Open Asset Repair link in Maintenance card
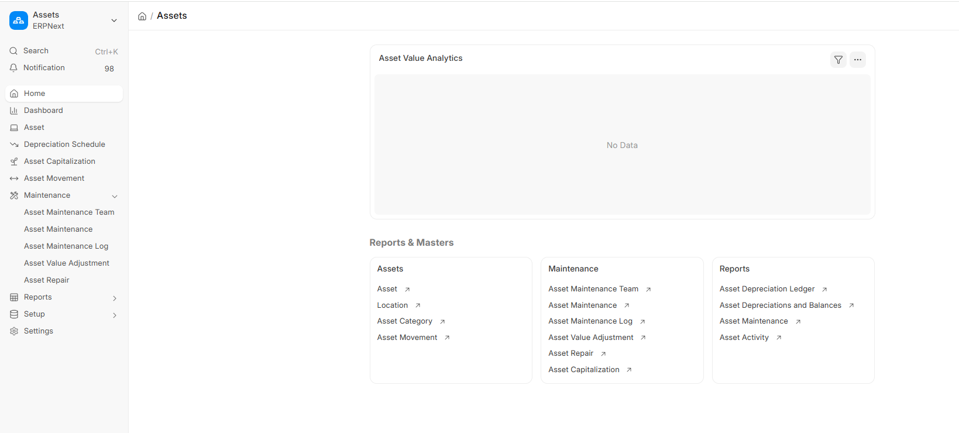The height and width of the screenshot is (433, 959). (571, 353)
